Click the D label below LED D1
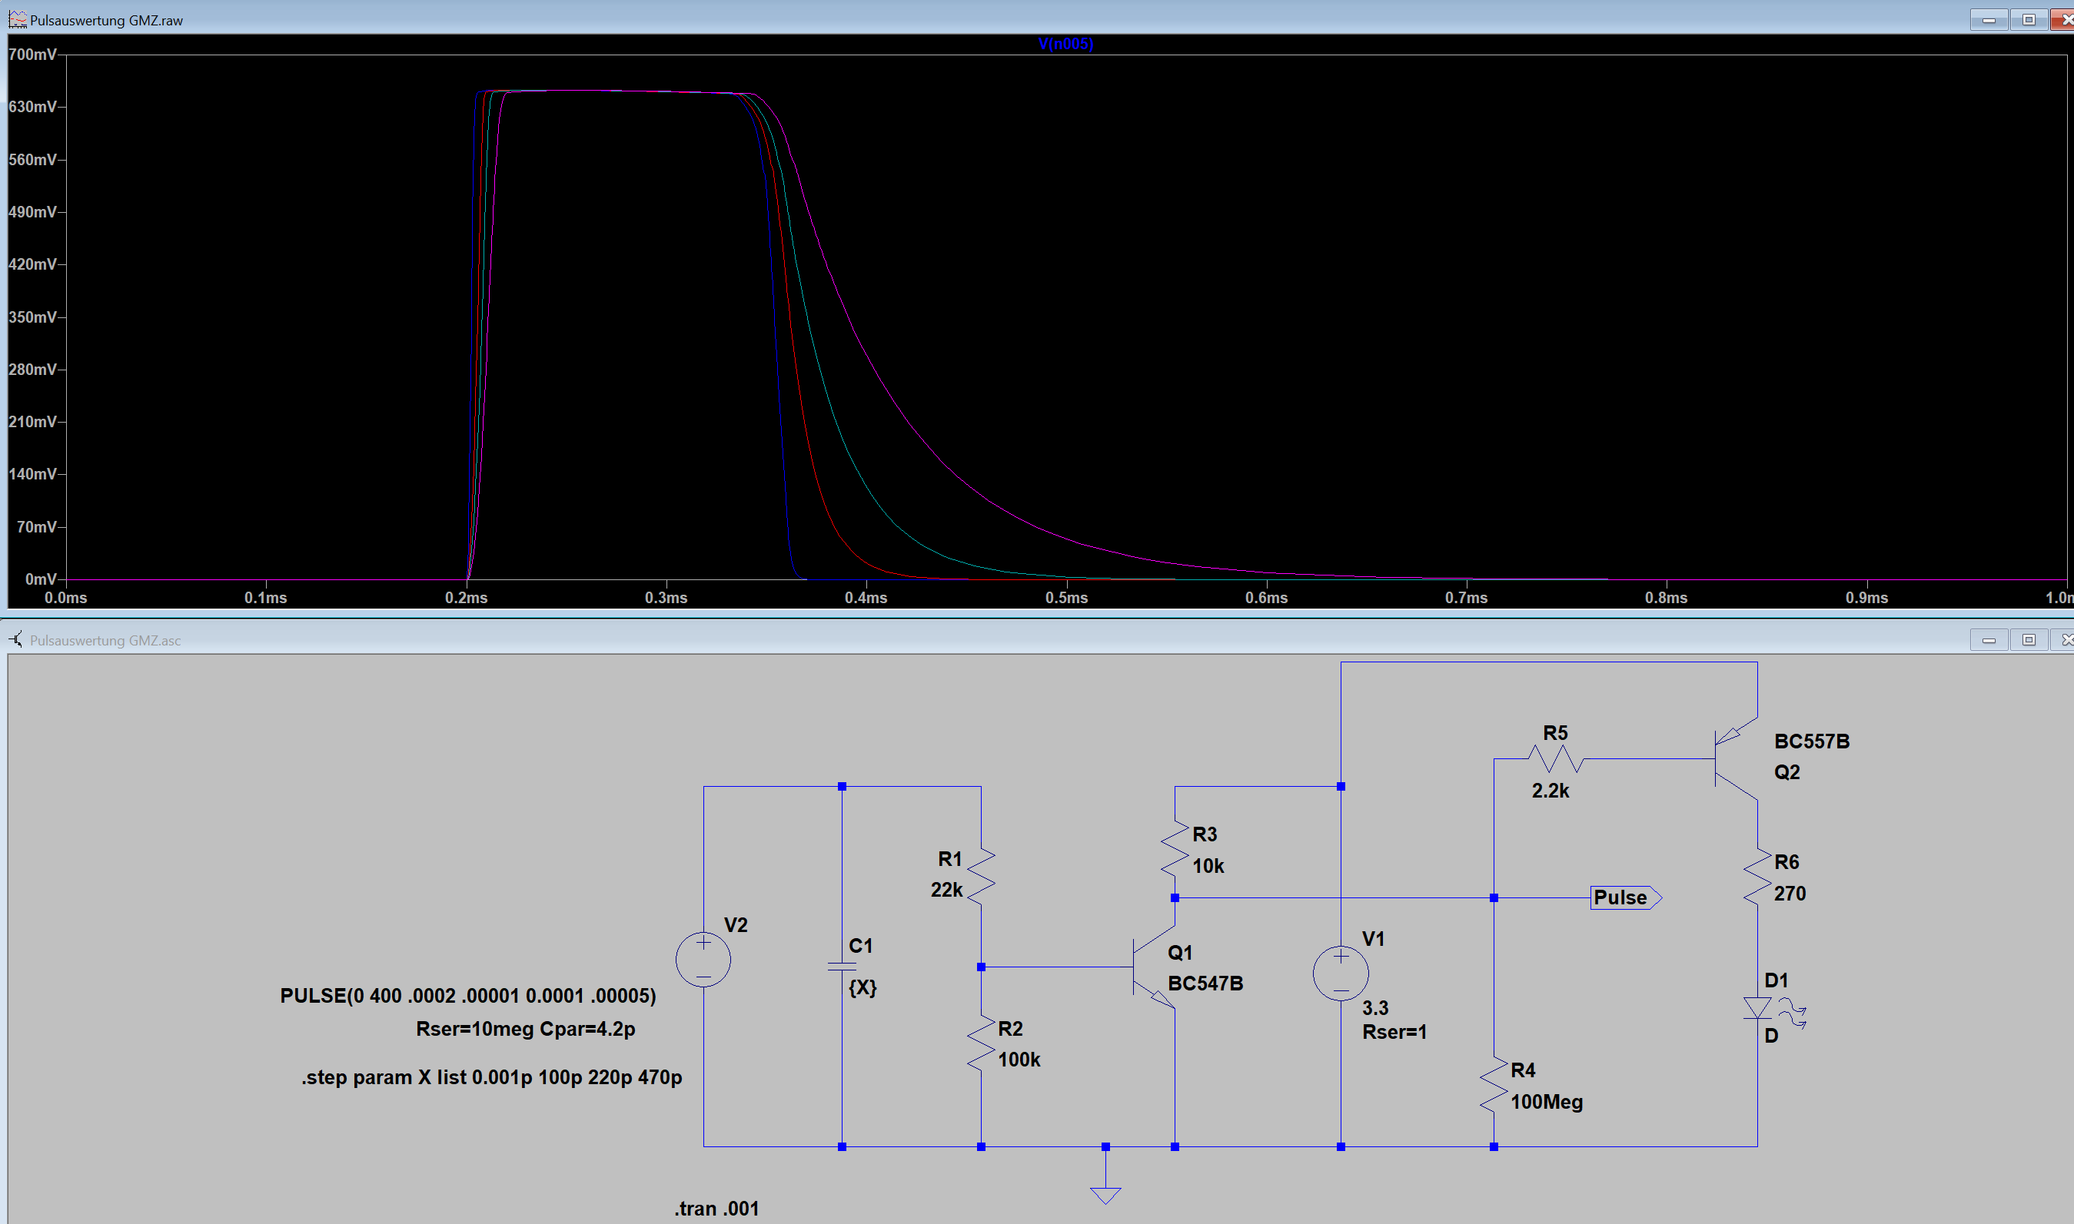Screen dimensions: 2074x1224 [x=1771, y=1036]
